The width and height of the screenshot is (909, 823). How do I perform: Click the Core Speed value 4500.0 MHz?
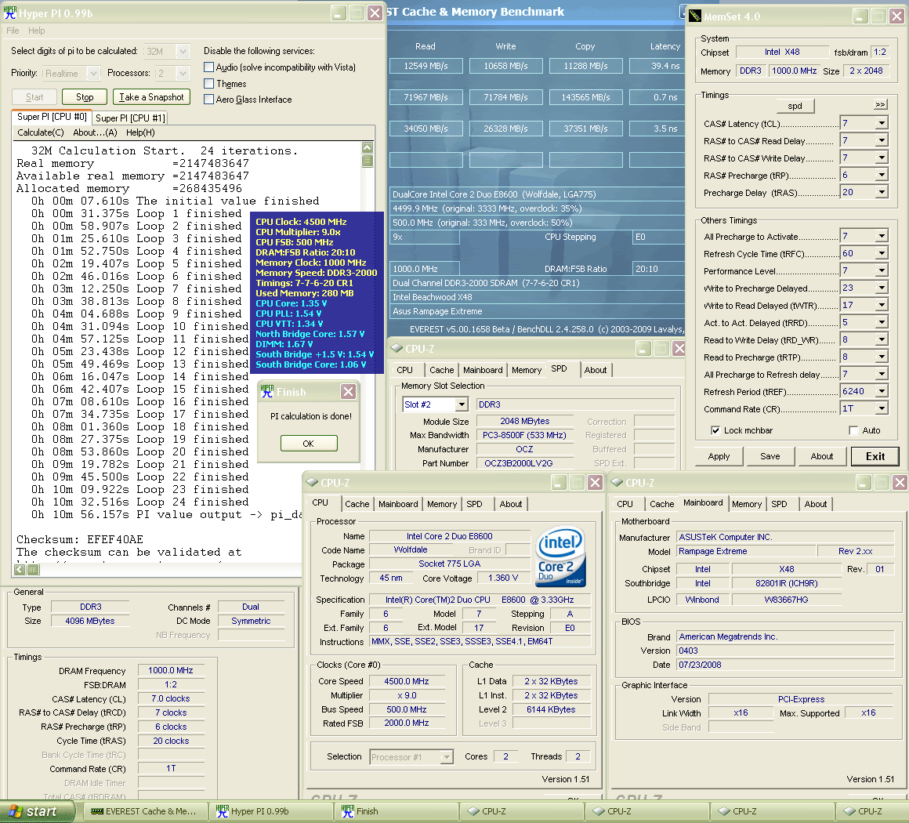coord(407,681)
